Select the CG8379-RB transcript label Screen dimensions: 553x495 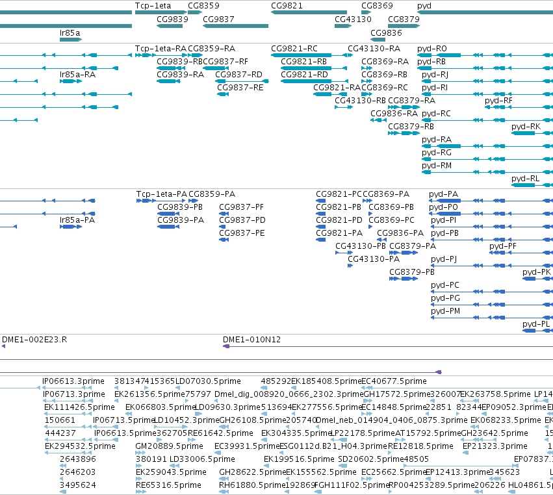tap(411, 126)
